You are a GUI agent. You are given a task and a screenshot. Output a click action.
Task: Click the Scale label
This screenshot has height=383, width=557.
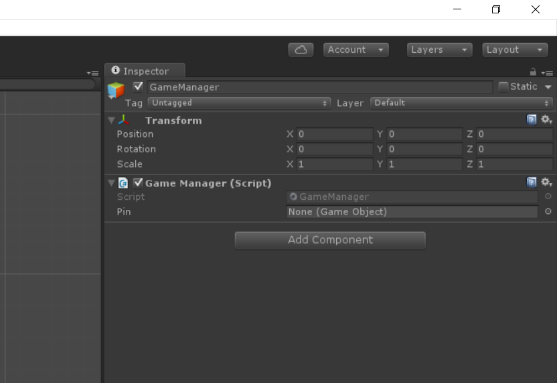pyautogui.click(x=130, y=164)
